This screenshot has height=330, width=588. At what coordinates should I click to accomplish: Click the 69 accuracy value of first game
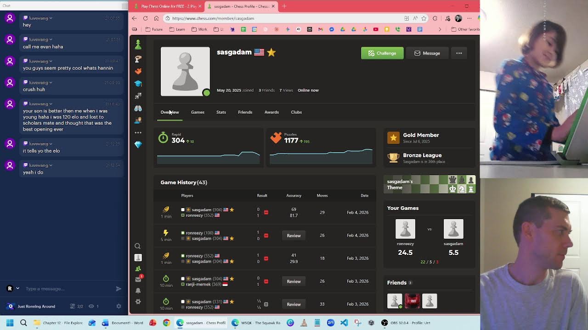tap(294, 209)
